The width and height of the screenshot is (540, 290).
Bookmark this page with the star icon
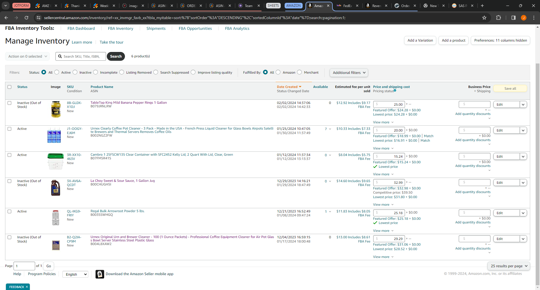coord(484,18)
